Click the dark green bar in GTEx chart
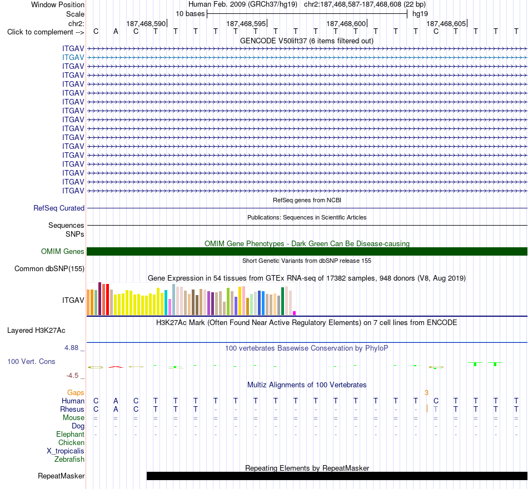Viewport: 528px width, 489px height. [282, 301]
